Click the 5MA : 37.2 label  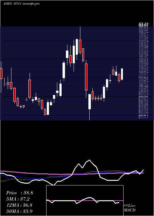[18, 199]
